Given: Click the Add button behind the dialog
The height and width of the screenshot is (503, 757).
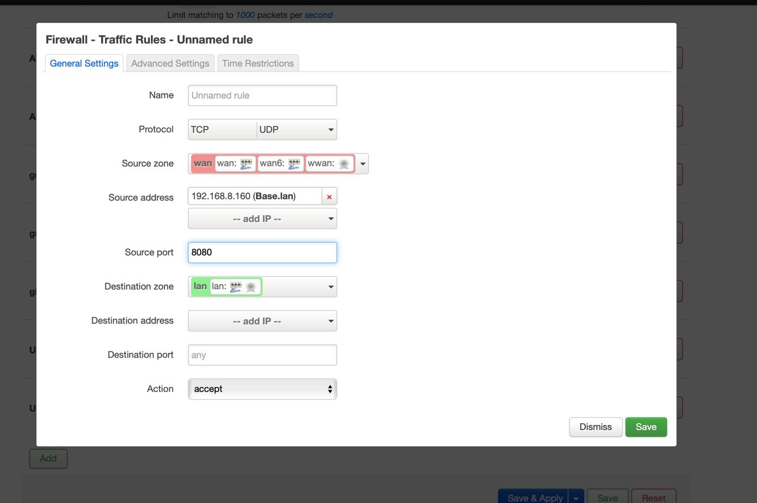Looking at the screenshot, I should click(x=48, y=459).
